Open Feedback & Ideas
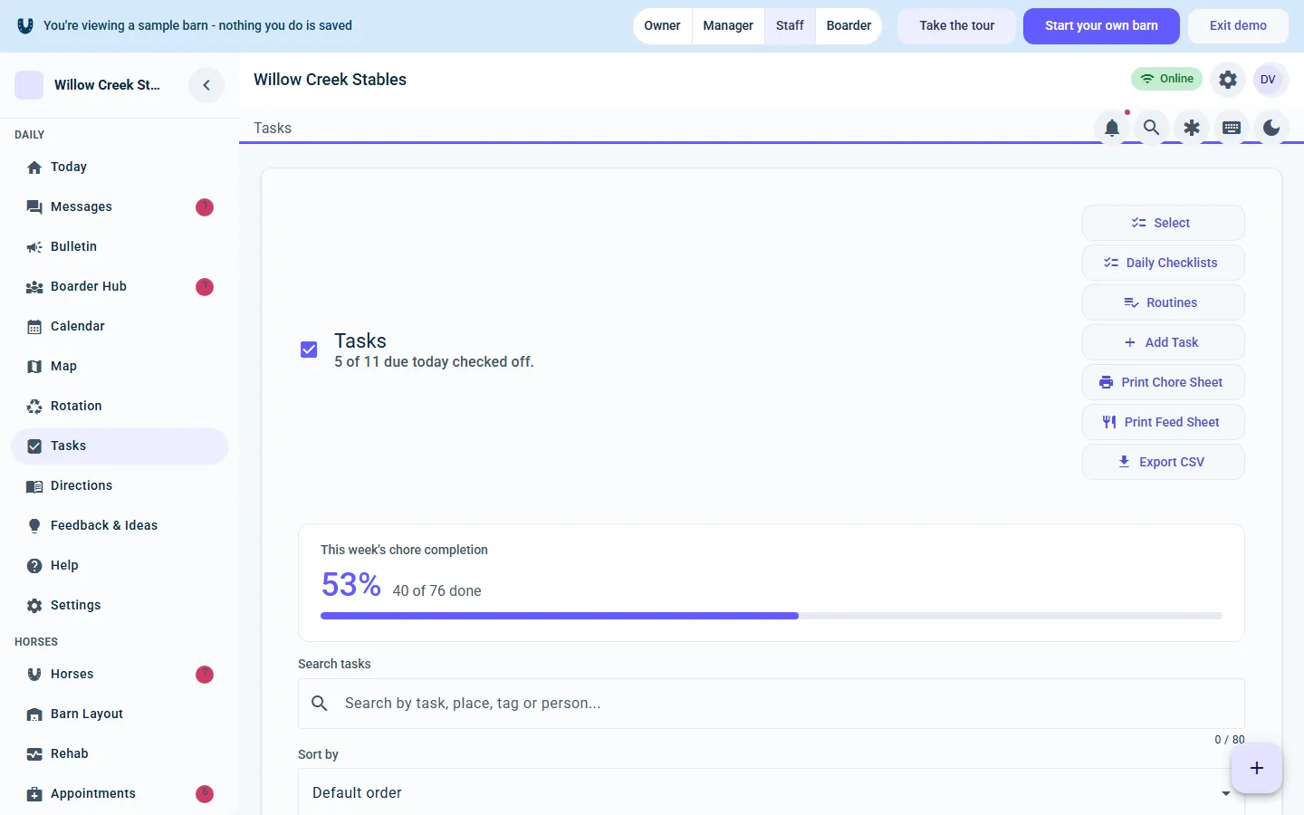1304x815 pixels. (x=120, y=525)
